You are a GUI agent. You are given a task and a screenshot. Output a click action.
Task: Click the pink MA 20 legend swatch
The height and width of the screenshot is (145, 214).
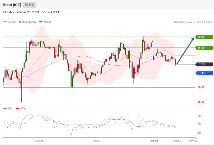[x=5, y=22]
